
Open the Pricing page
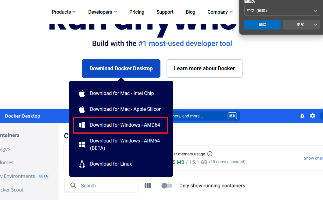[x=137, y=12]
